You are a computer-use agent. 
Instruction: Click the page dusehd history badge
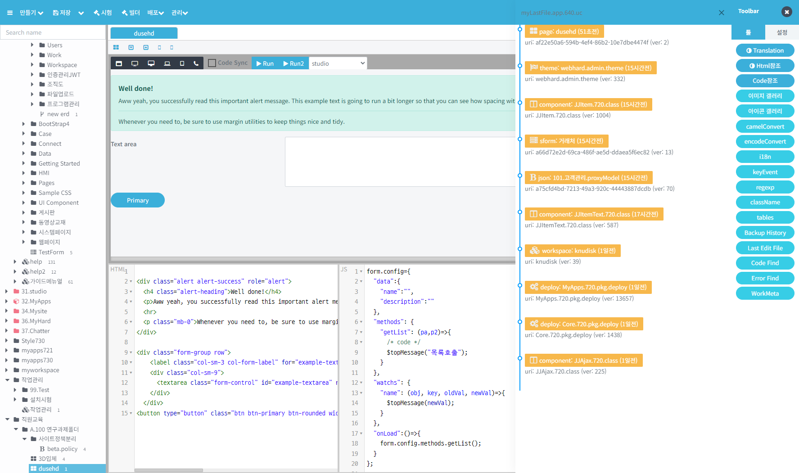pyautogui.click(x=564, y=32)
